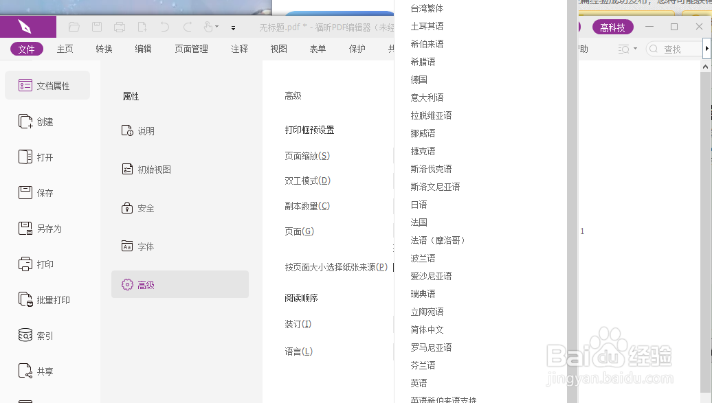Viewport: 712px width, 403px height.
Task: Choose 简体中文 from language list
Action: pos(427,330)
